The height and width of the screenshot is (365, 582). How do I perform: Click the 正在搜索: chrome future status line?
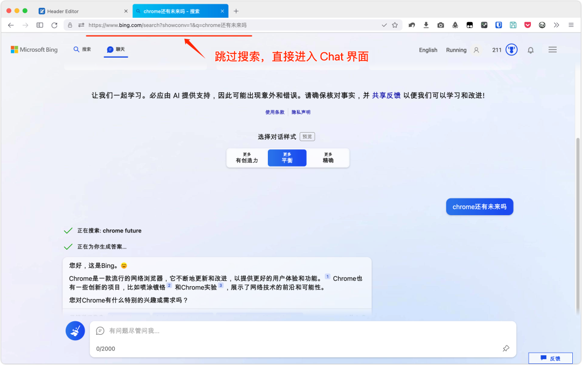pos(102,231)
